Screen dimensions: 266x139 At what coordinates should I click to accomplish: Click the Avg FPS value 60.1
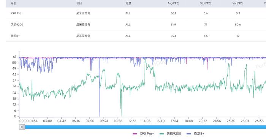173,13
